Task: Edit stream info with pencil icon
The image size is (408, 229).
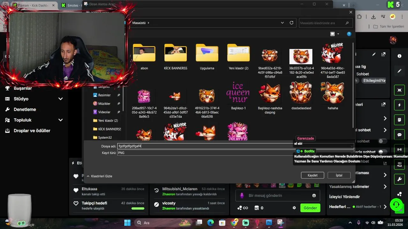Action: pos(374,55)
